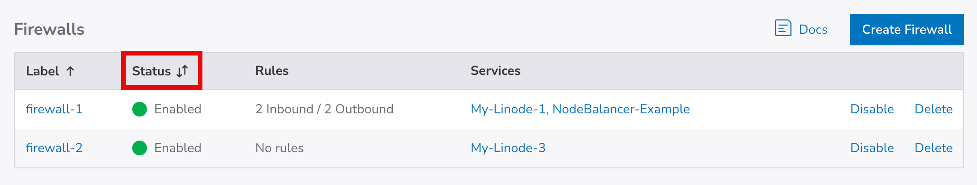Open the firewall-1 label link

[54, 109]
